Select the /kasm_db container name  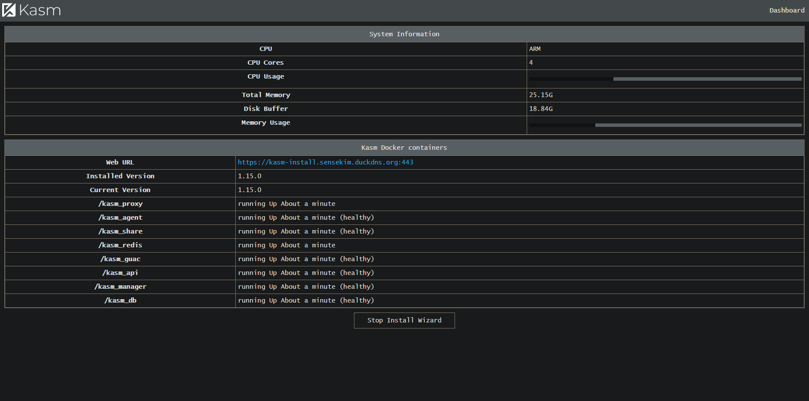(x=120, y=300)
